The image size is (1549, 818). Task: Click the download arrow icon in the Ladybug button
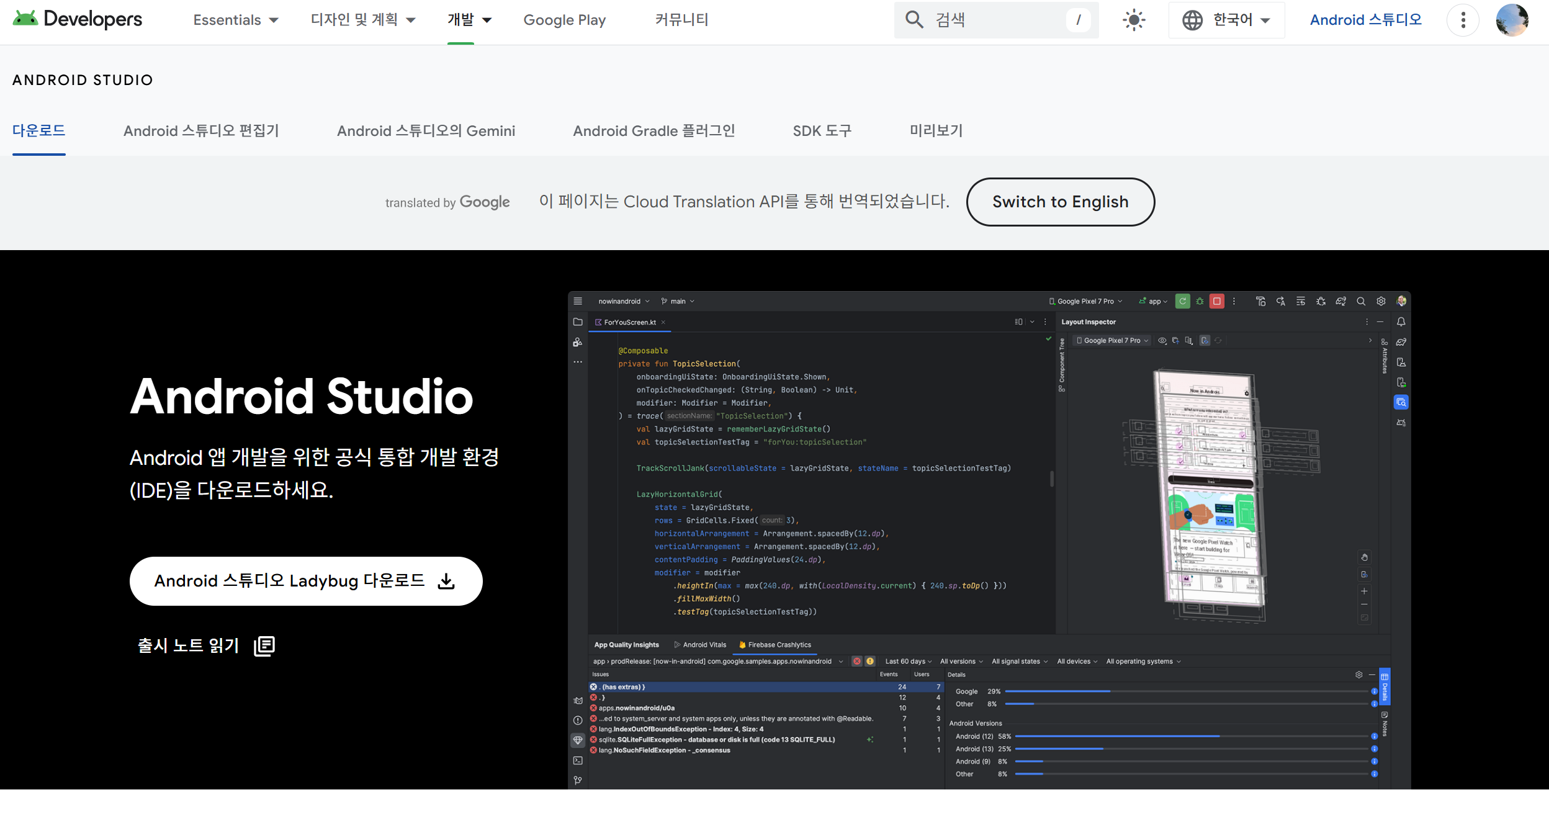coord(446,581)
